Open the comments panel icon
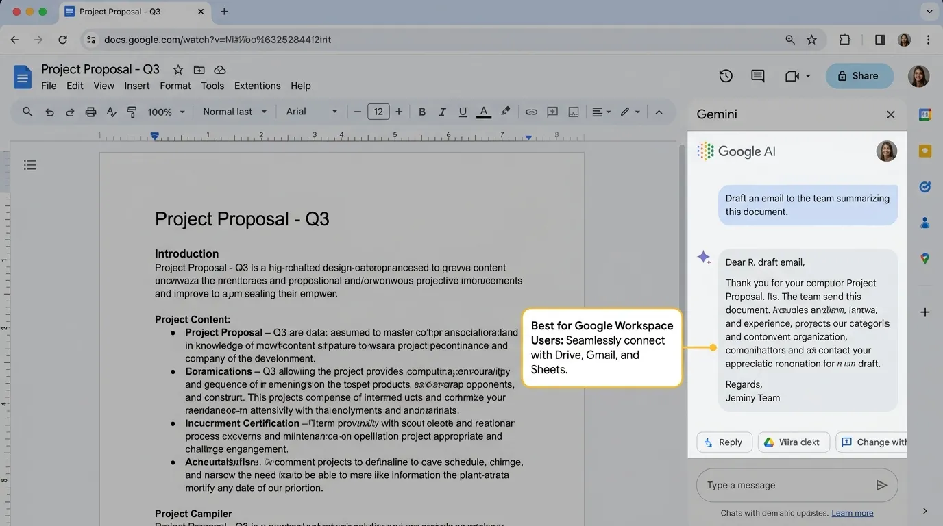The image size is (943, 526). (x=758, y=76)
